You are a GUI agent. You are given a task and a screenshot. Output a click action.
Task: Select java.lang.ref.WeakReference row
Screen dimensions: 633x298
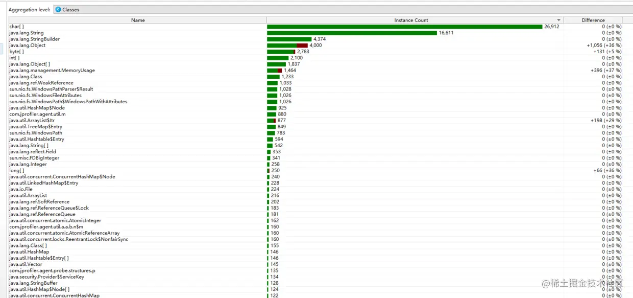pos(315,83)
